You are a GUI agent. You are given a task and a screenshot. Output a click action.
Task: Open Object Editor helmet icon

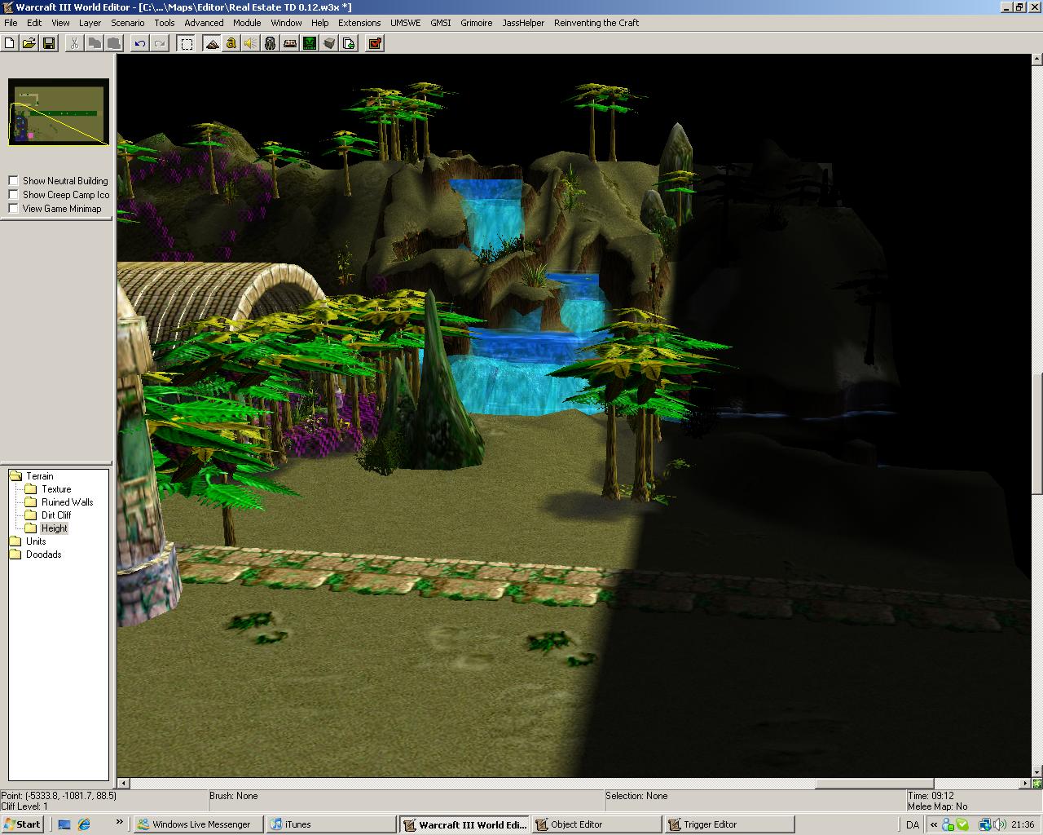[271, 43]
